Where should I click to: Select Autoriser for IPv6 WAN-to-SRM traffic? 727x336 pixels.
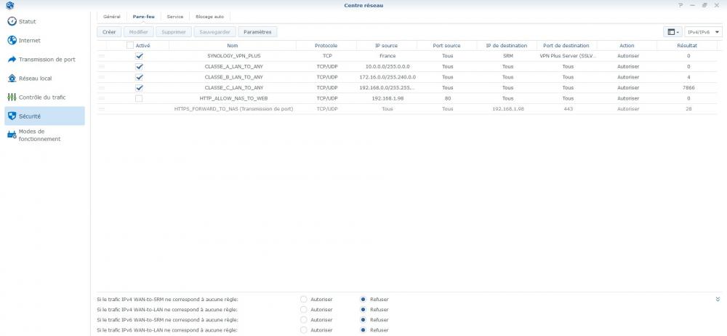pos(304,320)
